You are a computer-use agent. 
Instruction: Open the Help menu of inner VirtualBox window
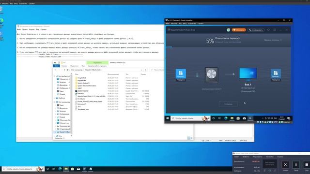pos(201,24)
